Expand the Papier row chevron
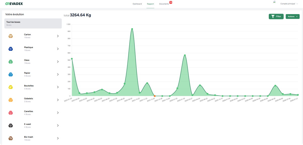303x145 pixels. 58,75
